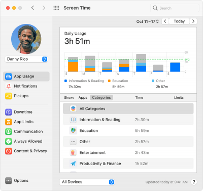The height and width of the screenshot is (191, 203).
Task: Go to the previous week arrow
Action: tap(165, 21)
